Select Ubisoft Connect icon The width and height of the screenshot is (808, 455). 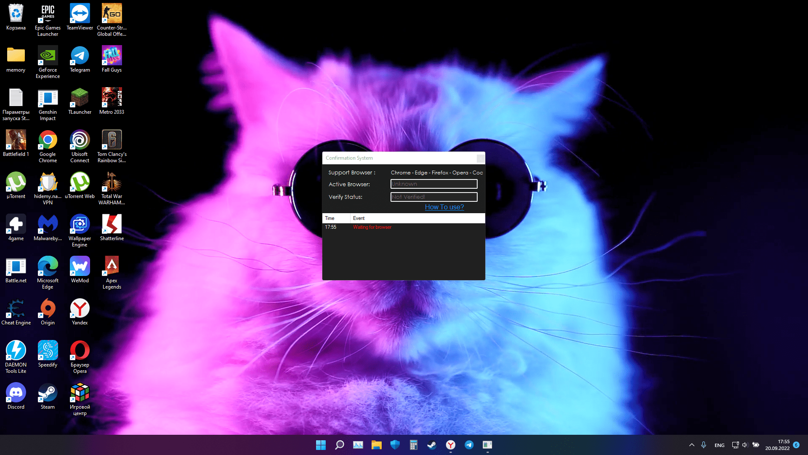click(80, 147)
